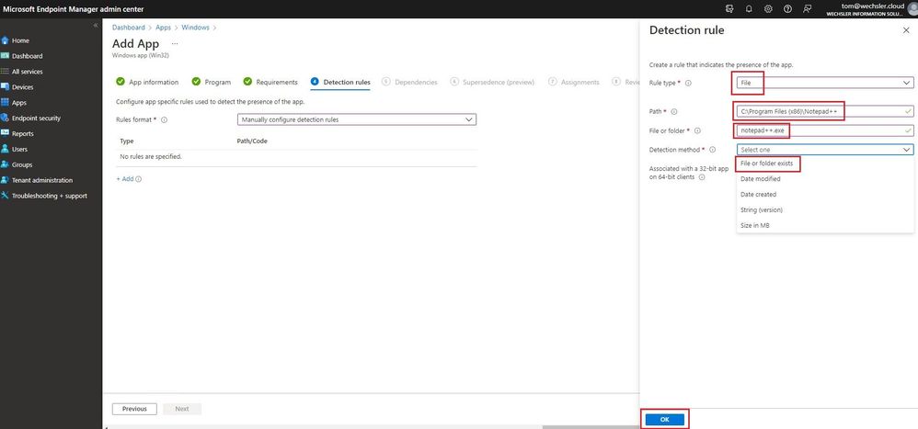Screen dimensions: 918x429
Task: Open Endpoint security section
Action: point(36,119)
